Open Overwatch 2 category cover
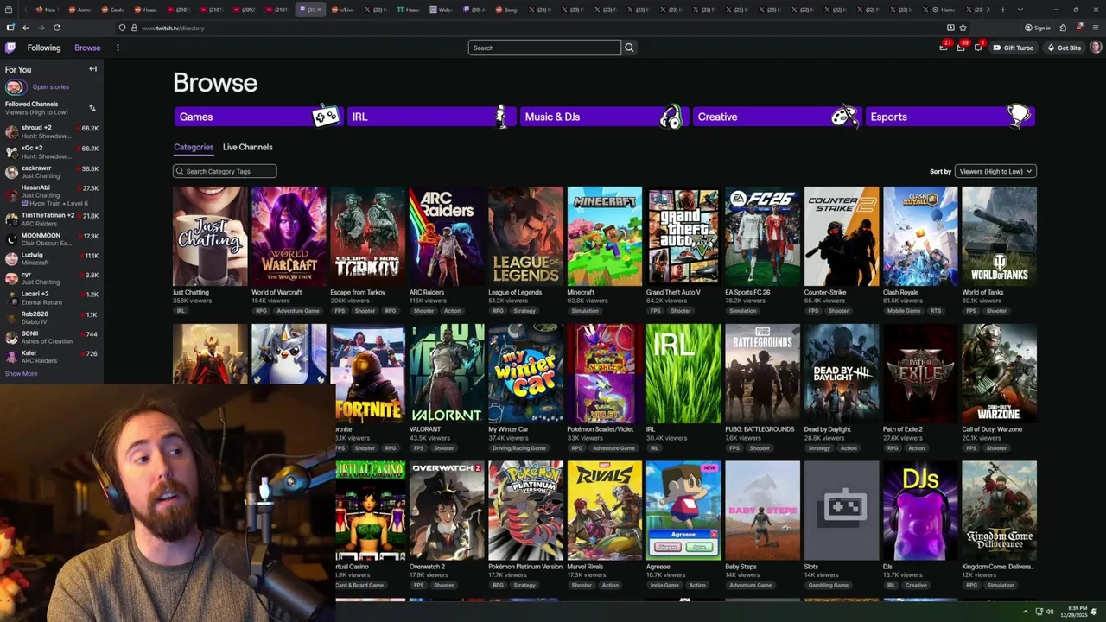This screenshot has height=622, width=1106. 447,511
